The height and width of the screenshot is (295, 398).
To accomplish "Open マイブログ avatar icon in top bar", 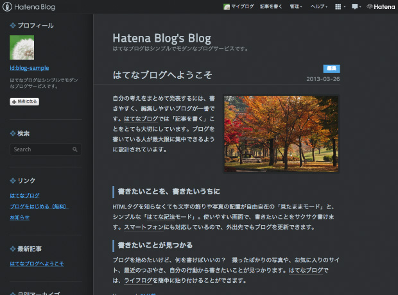I will point(227,6).
